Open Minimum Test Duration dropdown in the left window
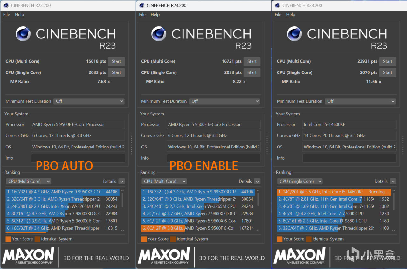Screen dimensions: 407x269 pos(89,101)
